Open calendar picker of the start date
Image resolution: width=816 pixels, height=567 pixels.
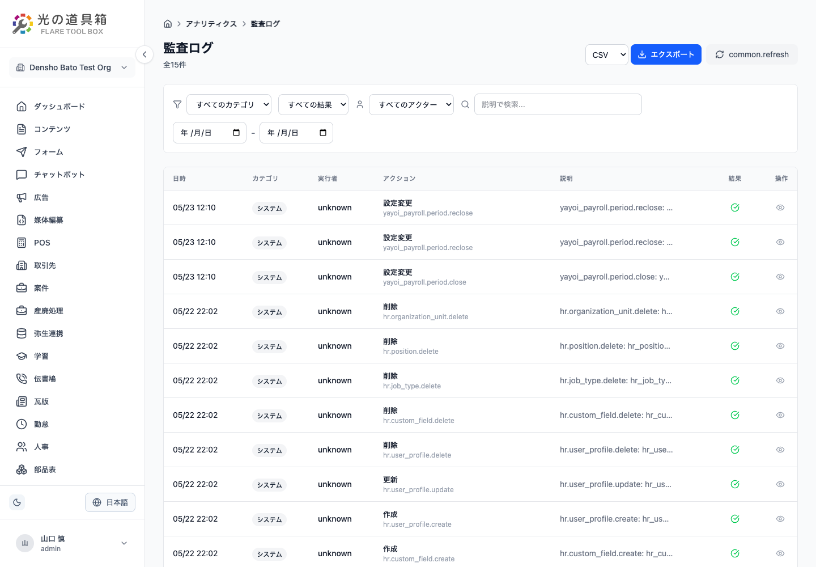(236, 133)
